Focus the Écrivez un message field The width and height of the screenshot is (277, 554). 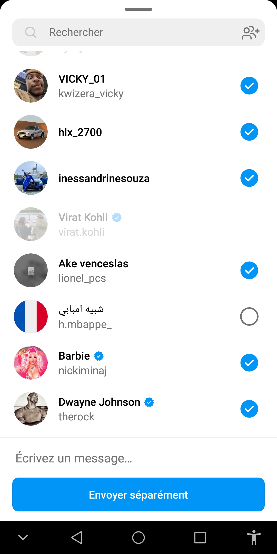click(x=138, y=458)
